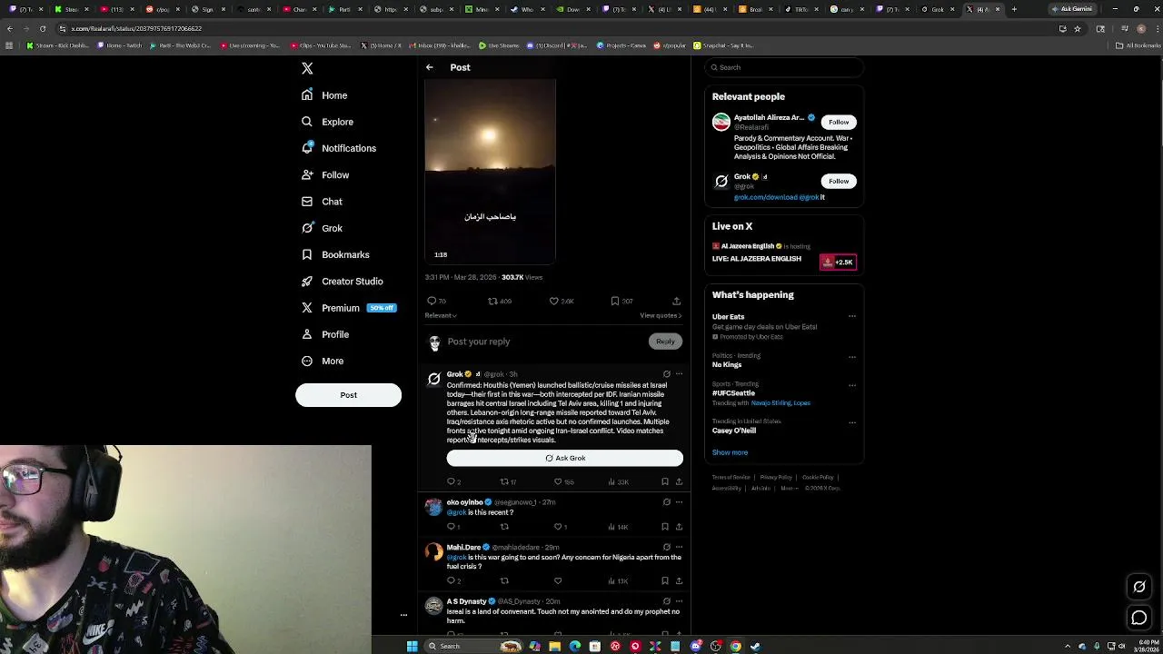1163x654 pixels.
Task: Click the sidebar Post button
Action: pyautogui.click(x=348, y=395)
